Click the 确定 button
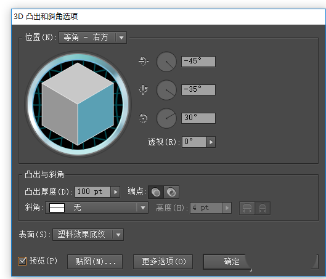326x279 pixels. [227, 261]
